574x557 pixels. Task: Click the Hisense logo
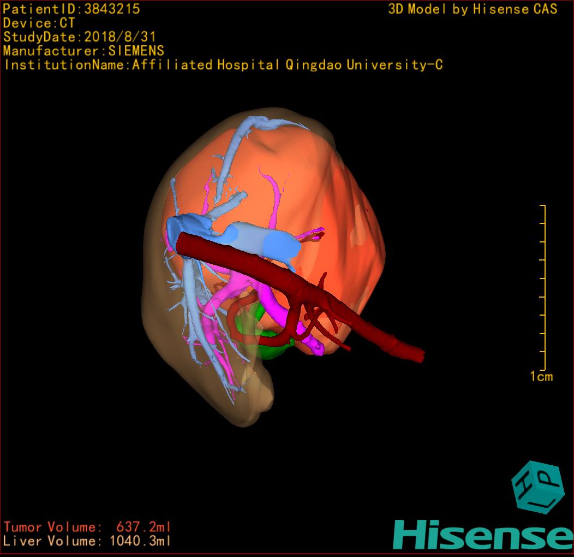tap(483, 535)
